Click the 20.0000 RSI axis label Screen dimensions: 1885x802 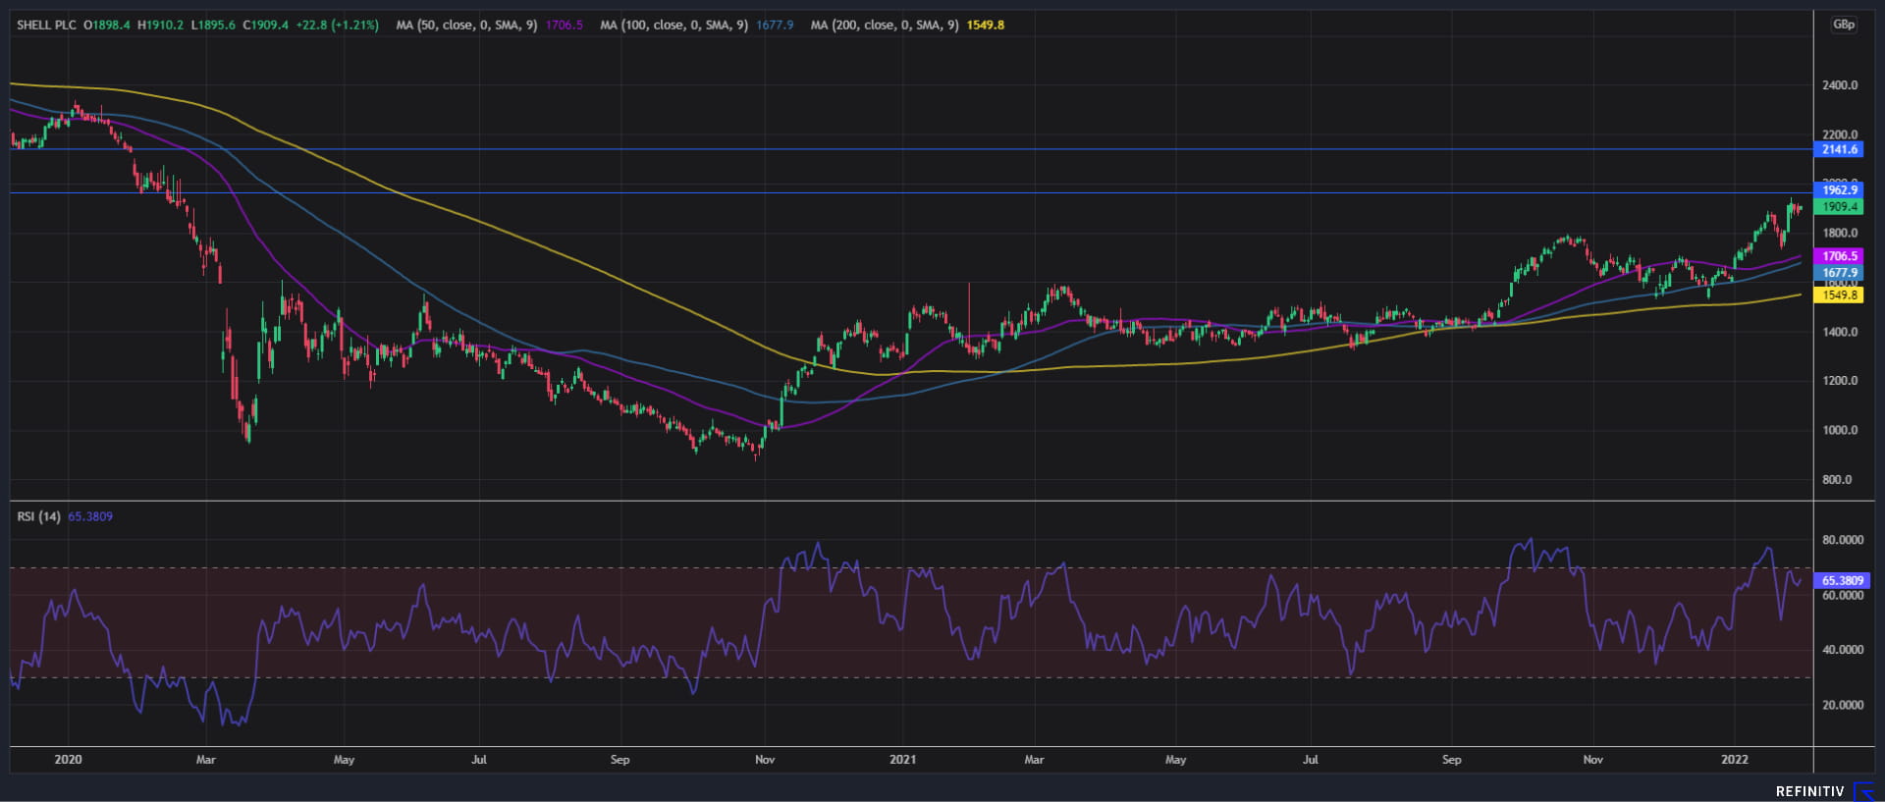pyautogui.click(x=1843, y=705)
